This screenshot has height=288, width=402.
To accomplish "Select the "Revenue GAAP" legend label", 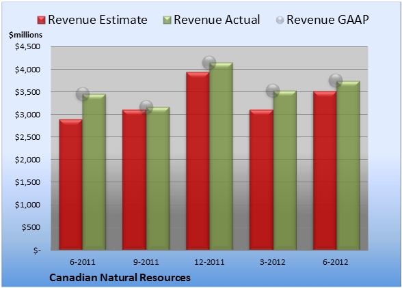I will point(327,20).
